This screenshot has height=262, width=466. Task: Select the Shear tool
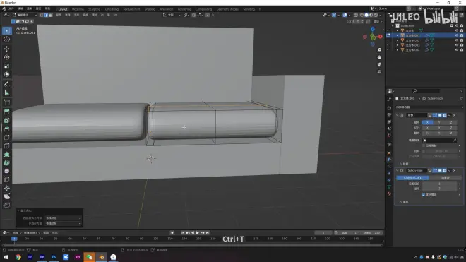[x=7, y=197]
